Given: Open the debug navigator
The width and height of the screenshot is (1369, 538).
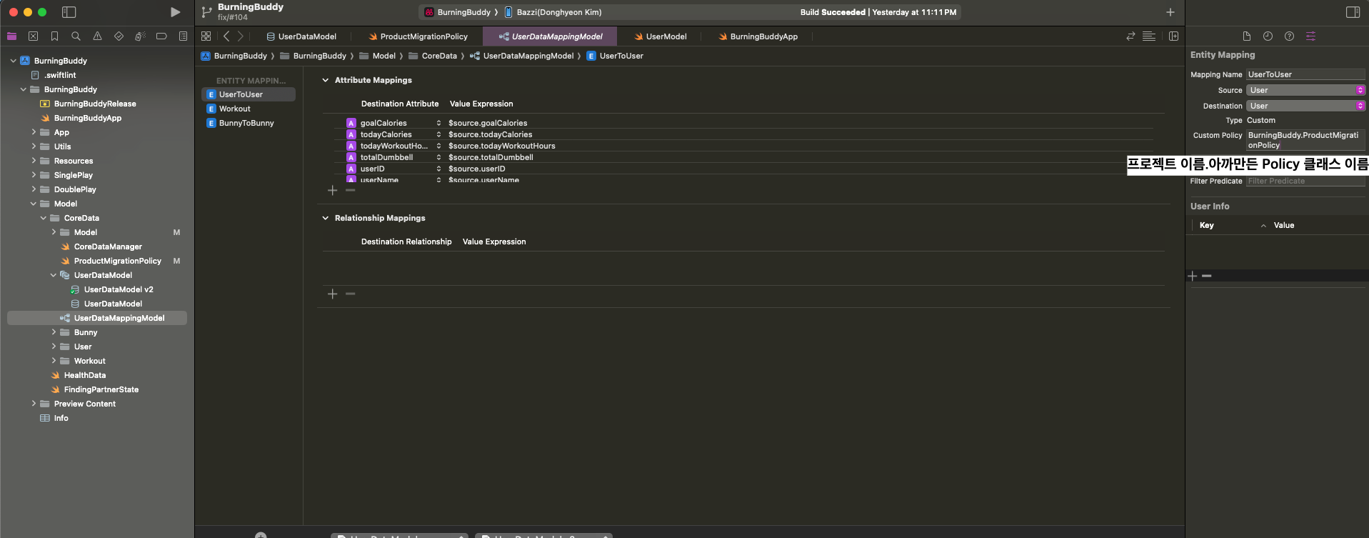Looking at the screenshot, I should (x=140, y=36).
